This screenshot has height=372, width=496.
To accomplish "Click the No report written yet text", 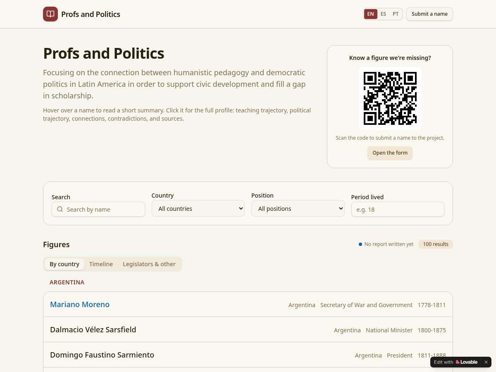I will pyautogui.click(x=389, y=244).
